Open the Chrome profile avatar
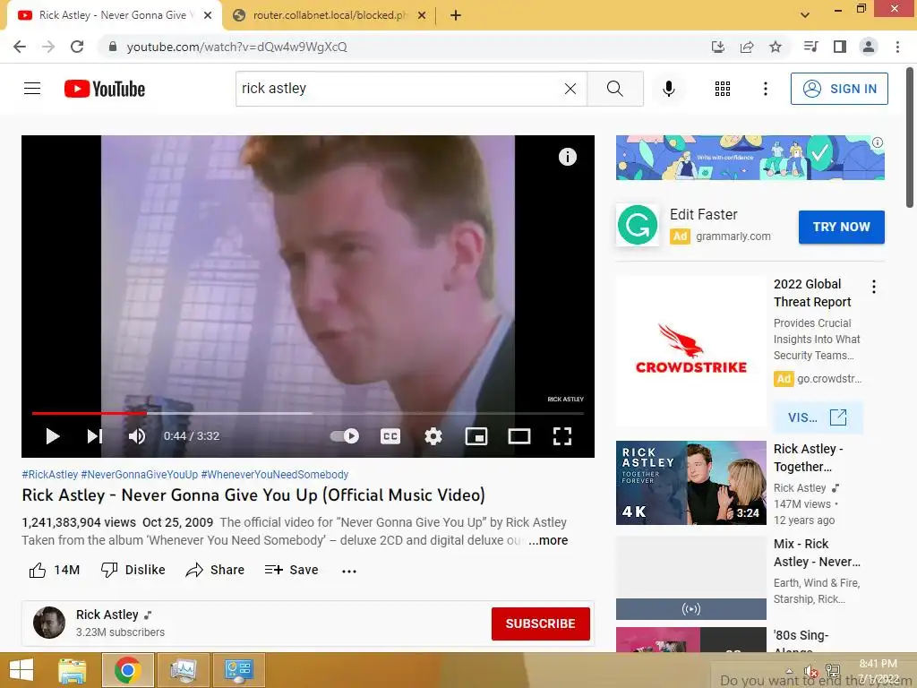917x688 pixels. tap(869, 47)
